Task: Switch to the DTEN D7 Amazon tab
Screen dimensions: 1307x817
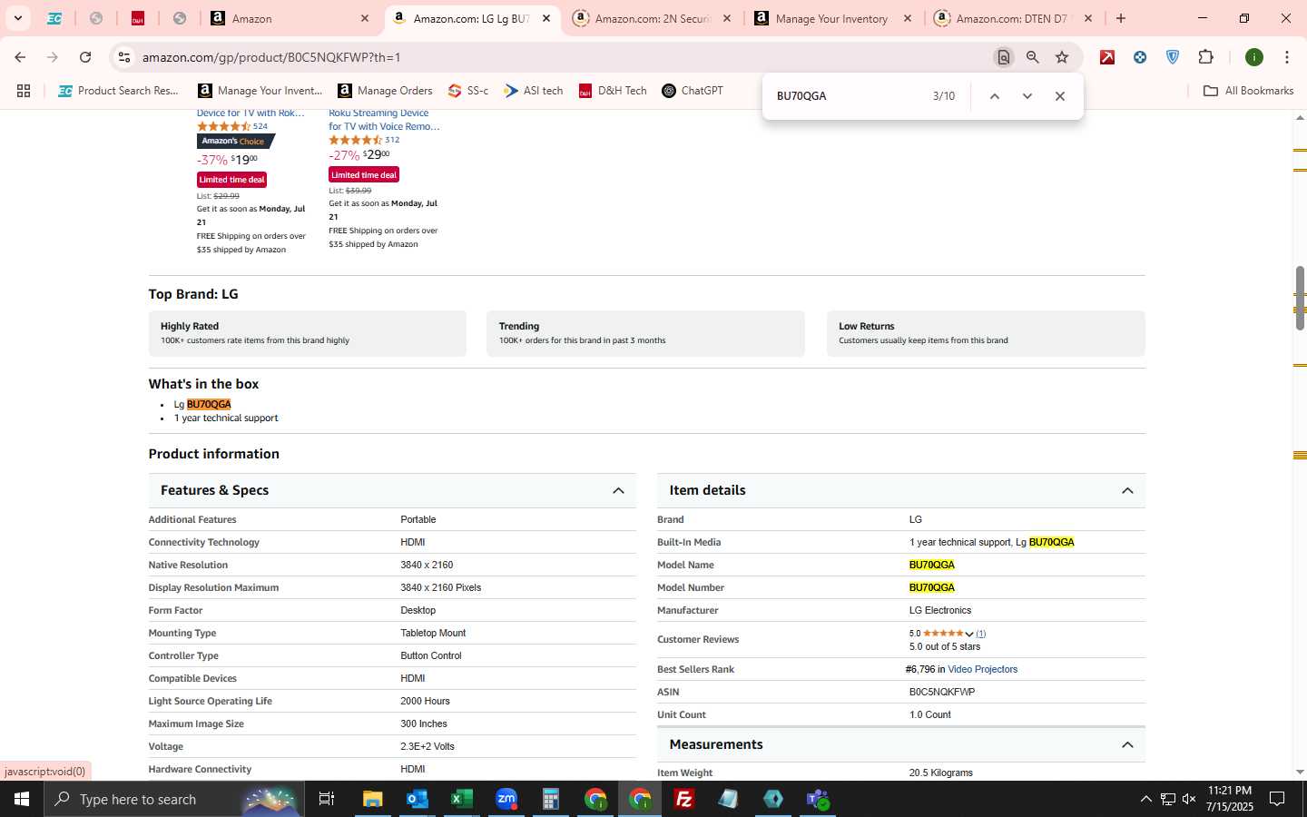Action: [x=1012, y=18]
